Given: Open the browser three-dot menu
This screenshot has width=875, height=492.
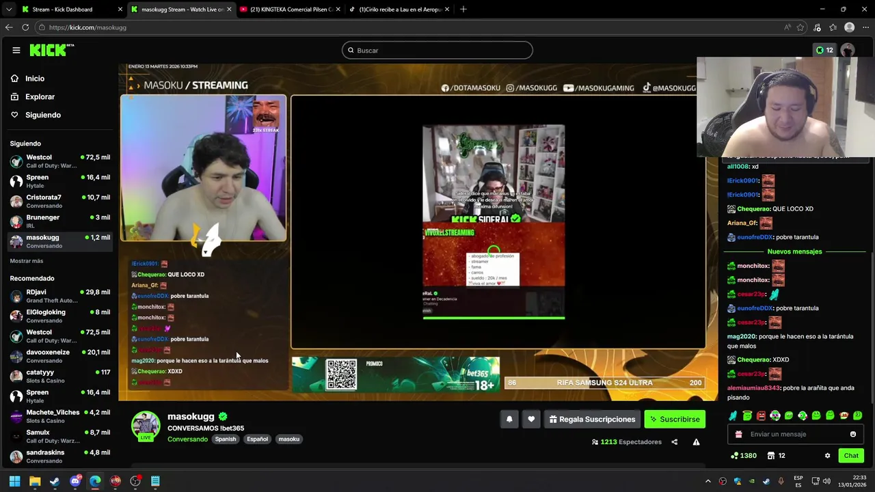Looking at the screenshot, I should 865,27.
